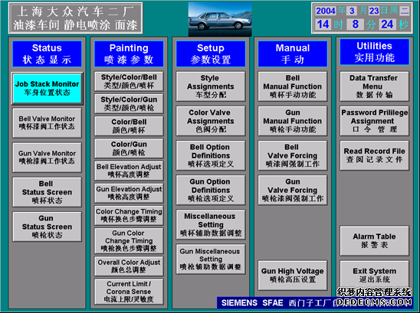Open the Alarm Table
Viewport: 420px width, 313px height.
point(375,240)
